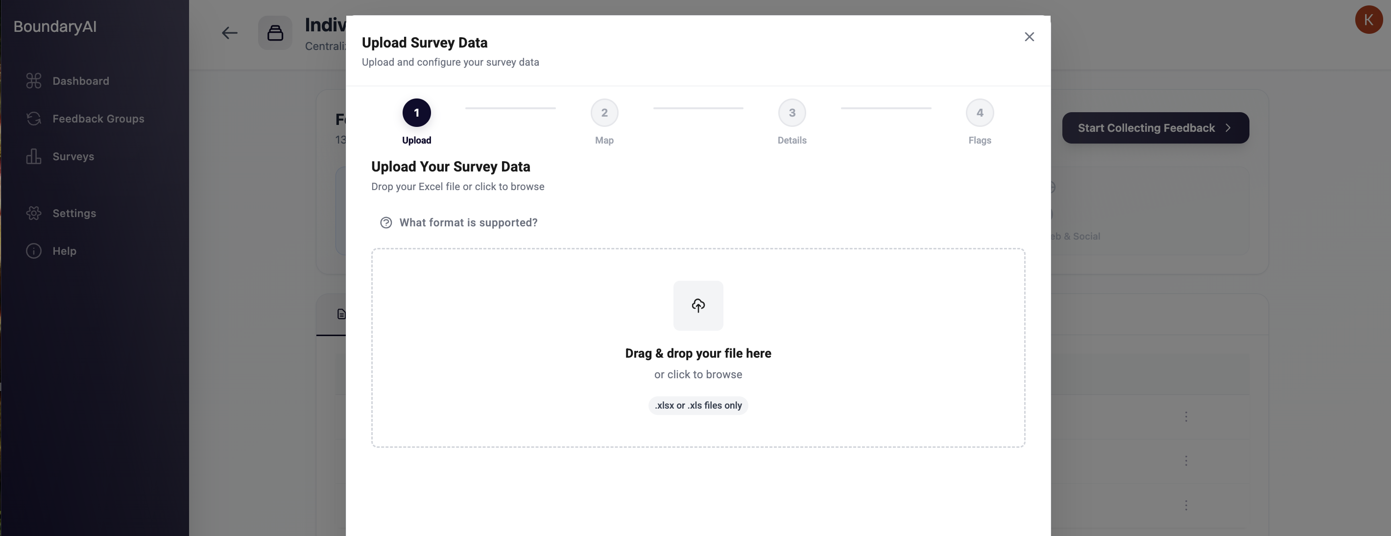Open the K user avatar menu
Image resolution: width=1391 pixels, height=536 pixels.
(1368, 20)
